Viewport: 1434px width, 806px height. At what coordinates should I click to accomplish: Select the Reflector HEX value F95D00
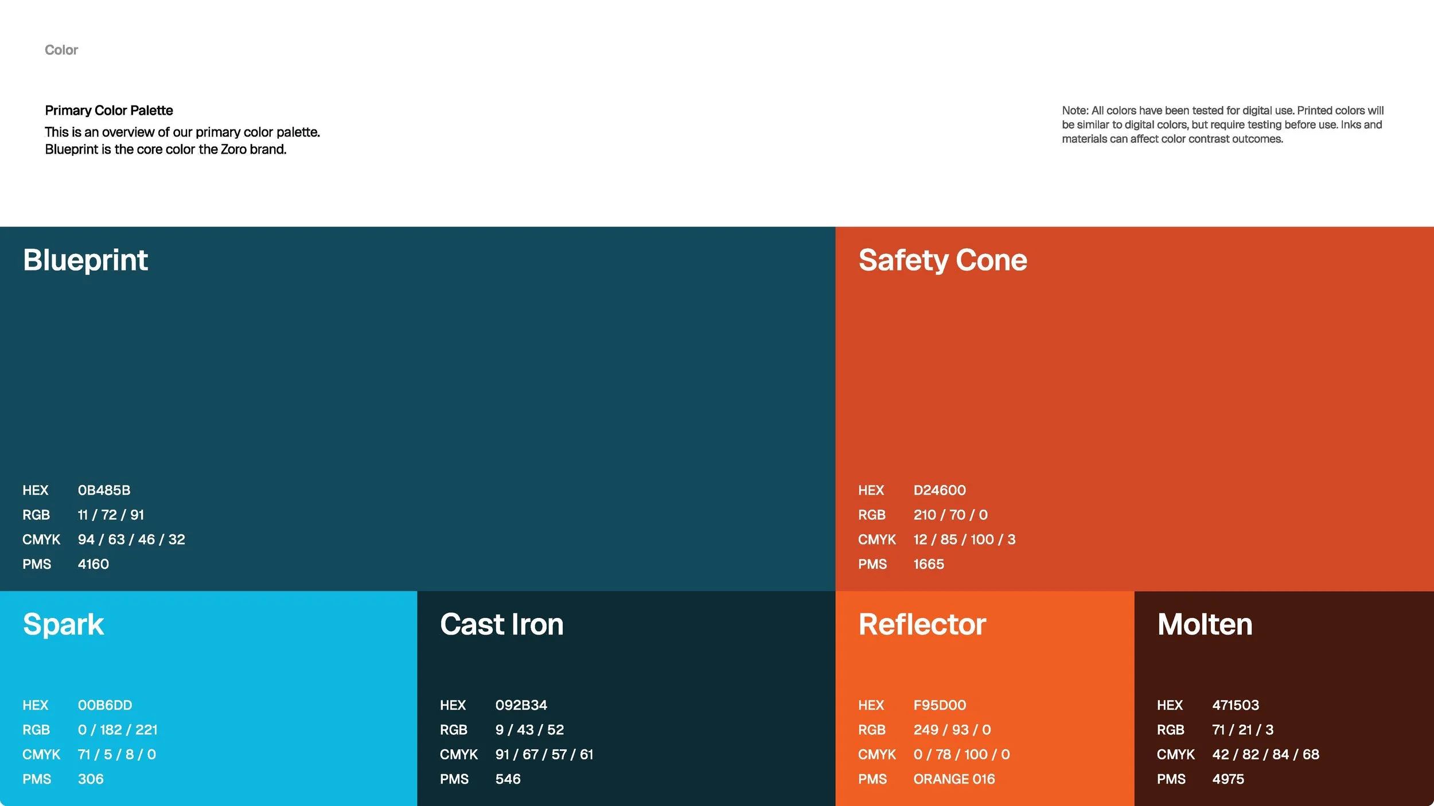(940, 705)
